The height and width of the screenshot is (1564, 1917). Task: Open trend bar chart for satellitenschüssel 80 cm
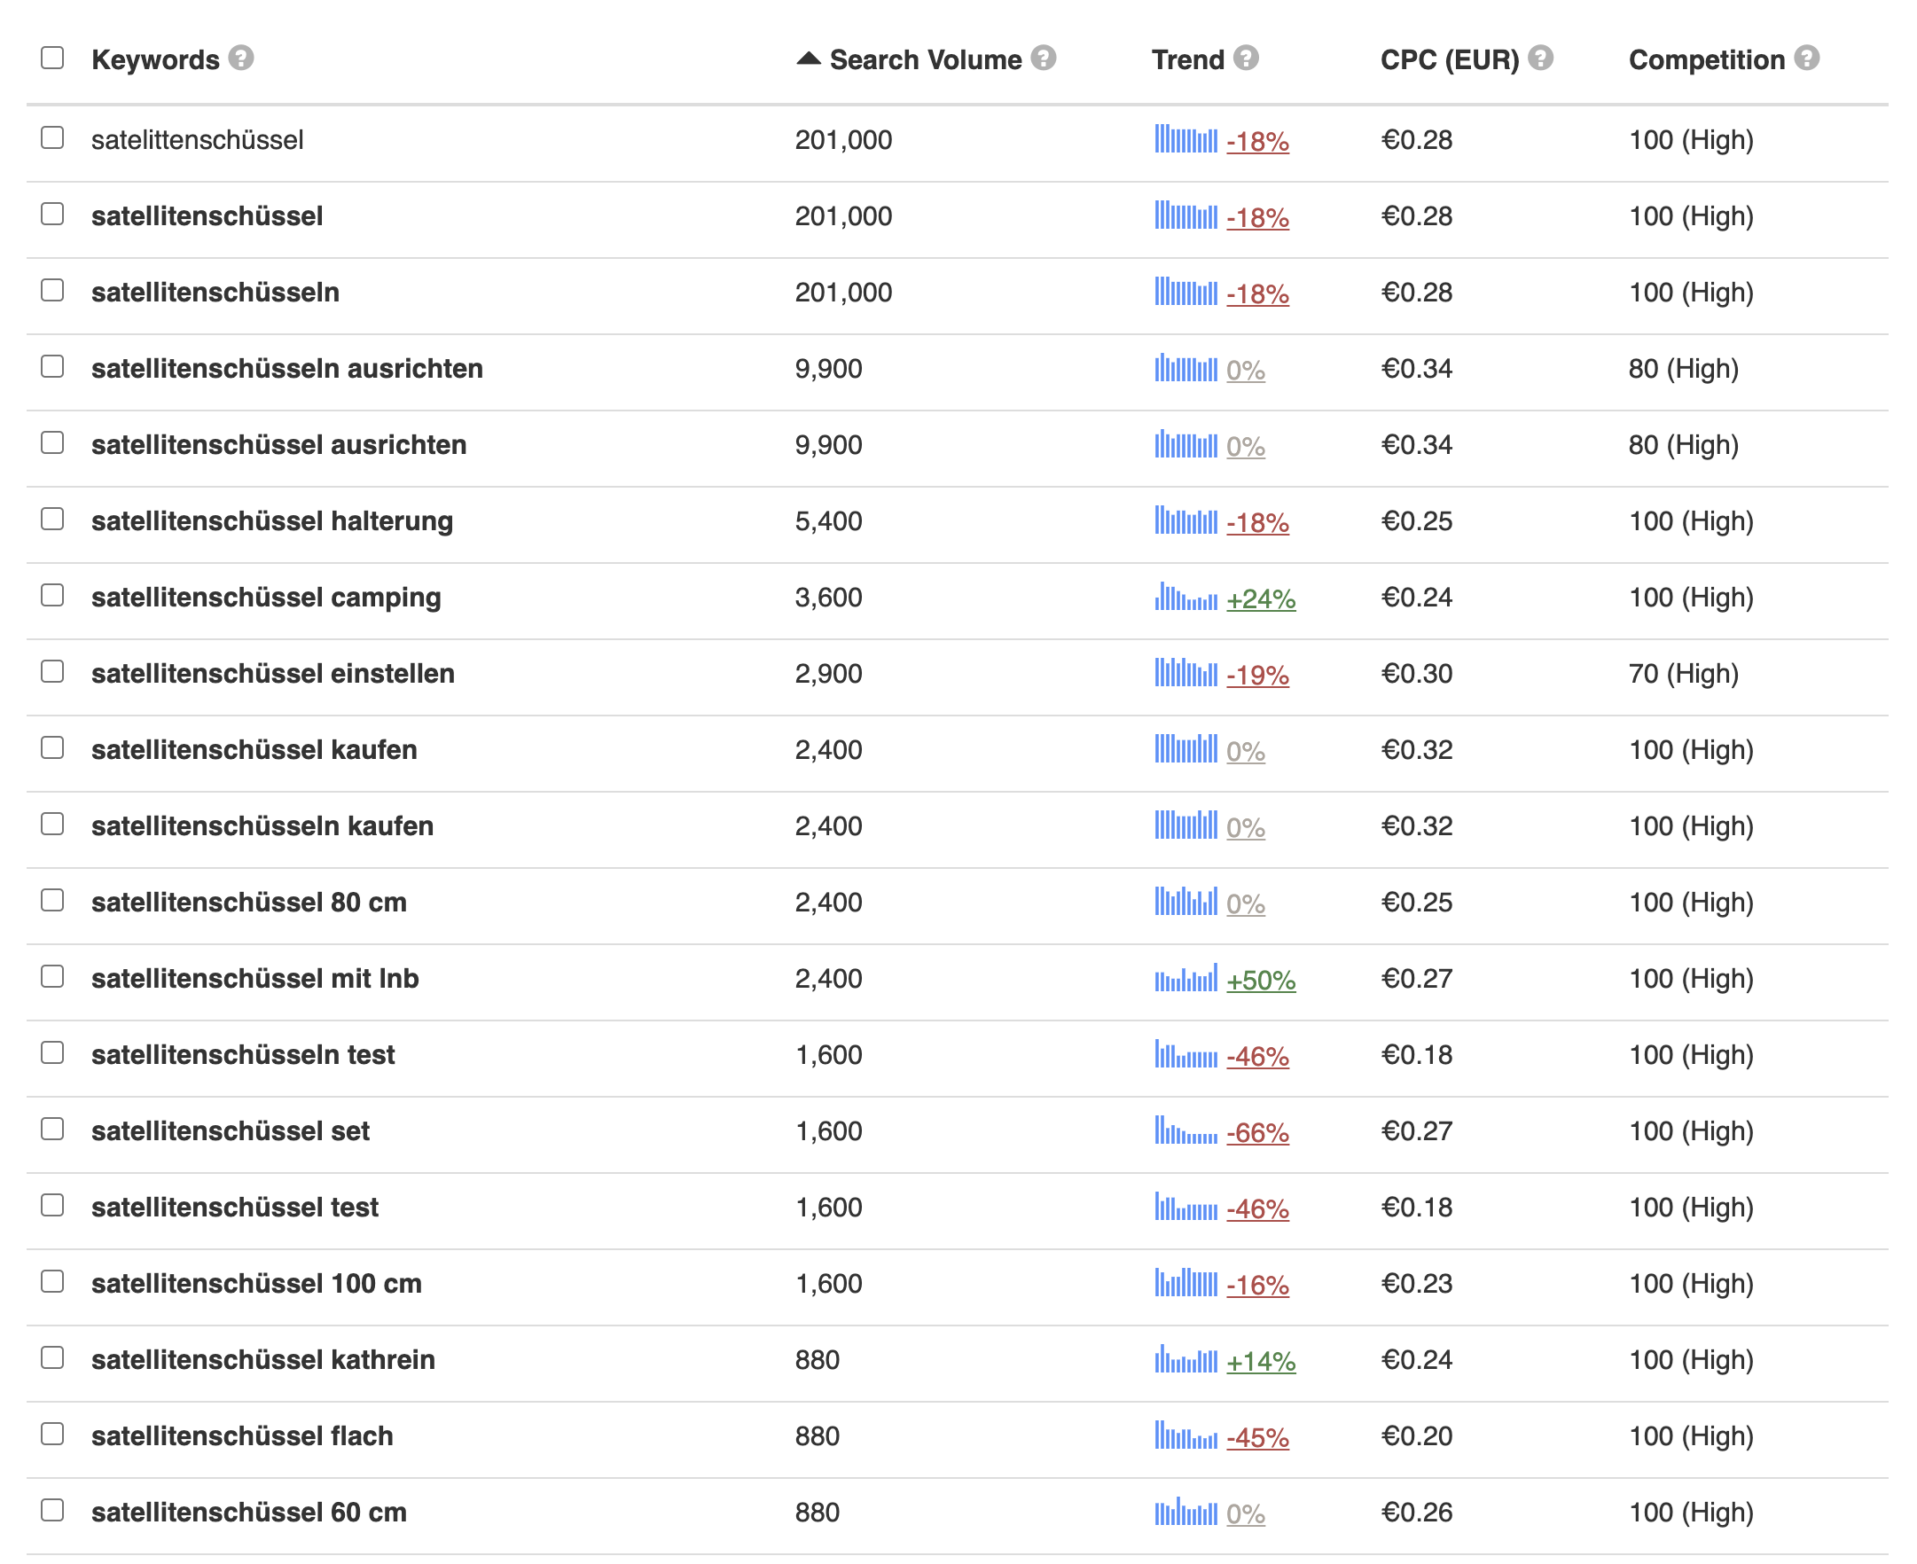[x=1186, y=902]
